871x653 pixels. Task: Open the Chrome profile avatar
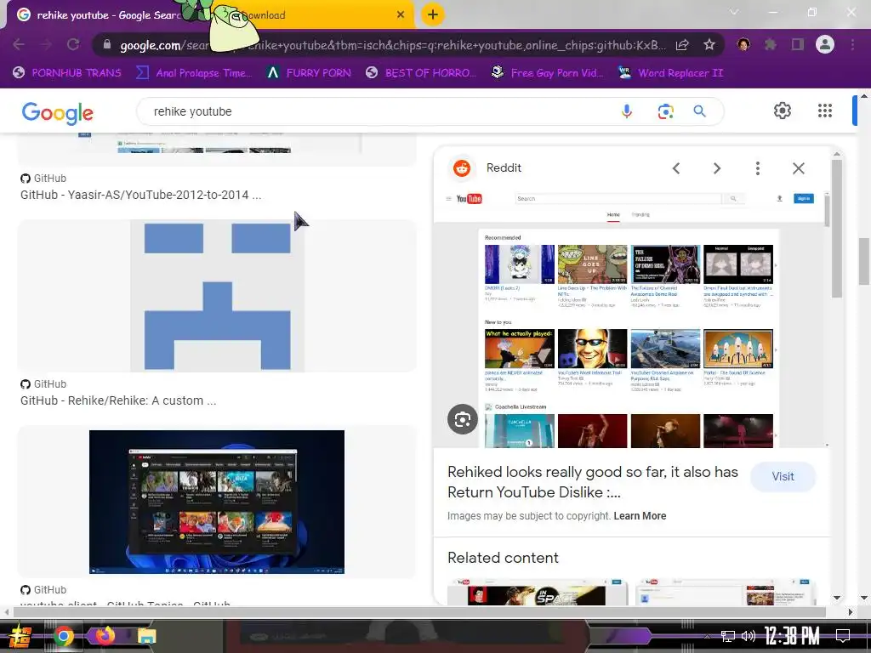tap(825, 44)
